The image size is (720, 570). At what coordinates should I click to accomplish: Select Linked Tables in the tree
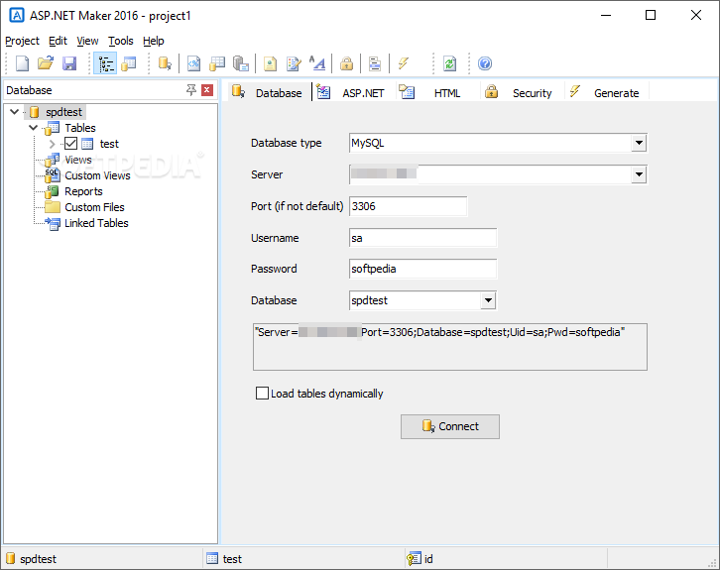click(x=96, y=223)
